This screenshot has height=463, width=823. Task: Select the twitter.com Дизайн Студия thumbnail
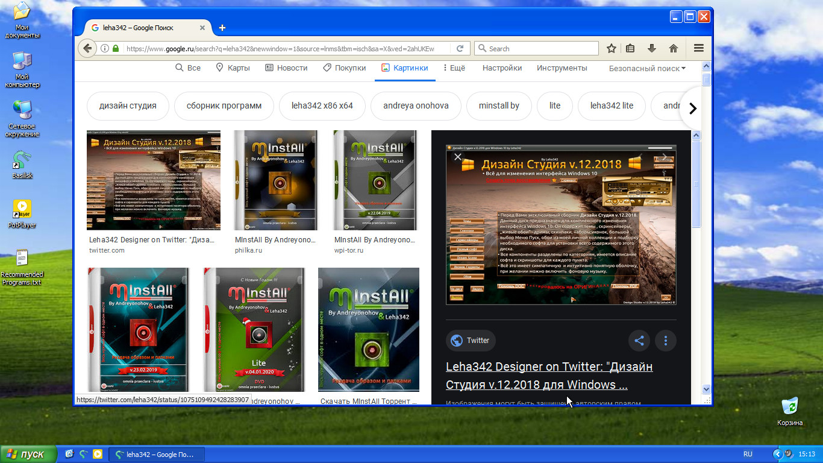coord(154,180)
